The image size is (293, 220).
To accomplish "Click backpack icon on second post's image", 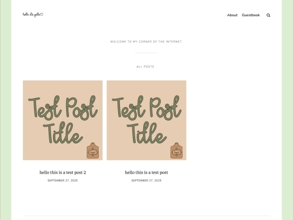I will click(176, 150).
